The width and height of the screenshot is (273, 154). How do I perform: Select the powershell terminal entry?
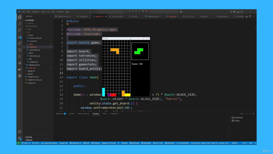click(x=237, y=118)
